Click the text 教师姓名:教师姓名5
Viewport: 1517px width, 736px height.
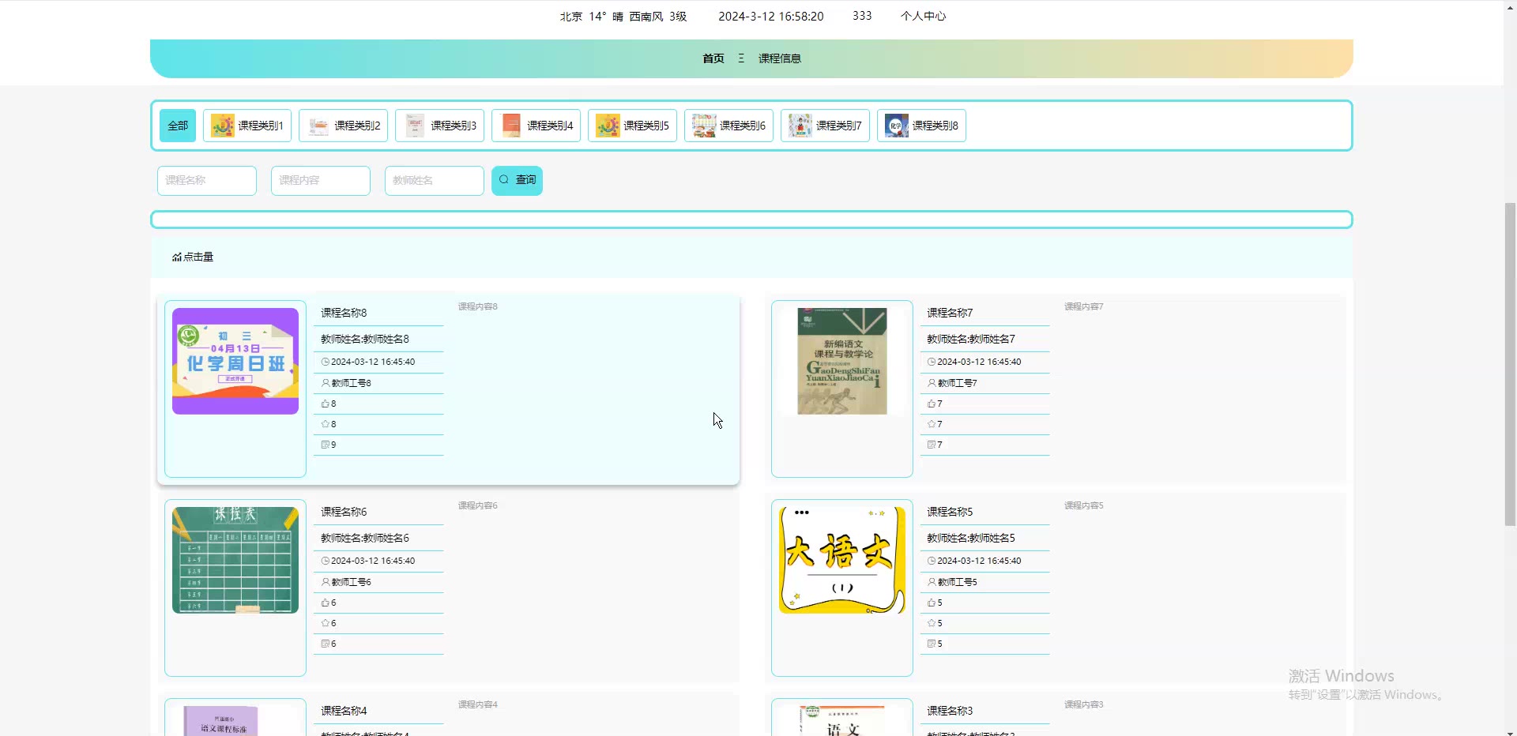coord(971,538)
